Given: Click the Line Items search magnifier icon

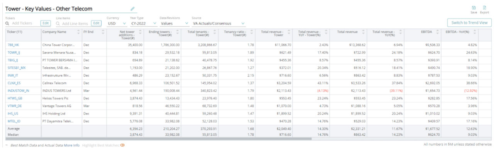Looking at the screenshot, I should pos(58,23).
